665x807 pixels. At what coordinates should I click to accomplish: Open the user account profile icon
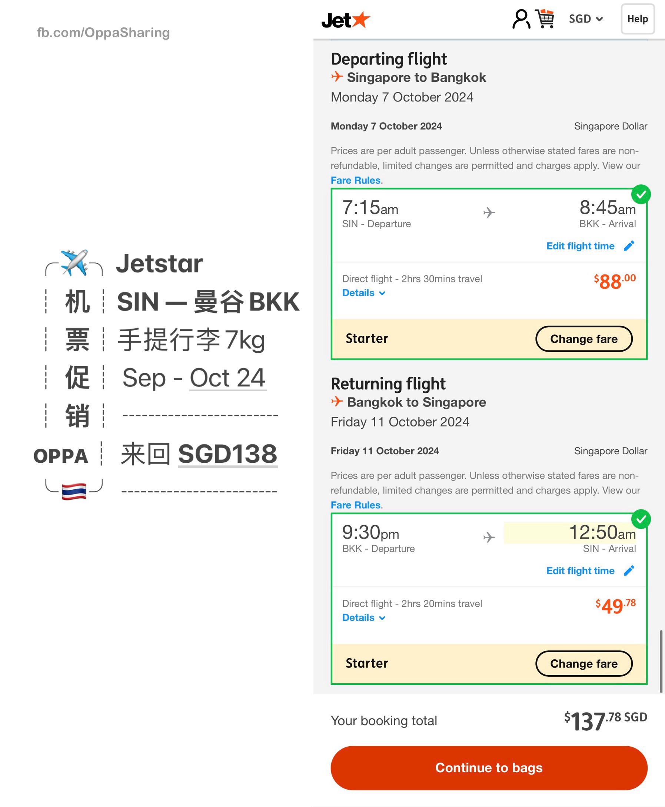521,19
